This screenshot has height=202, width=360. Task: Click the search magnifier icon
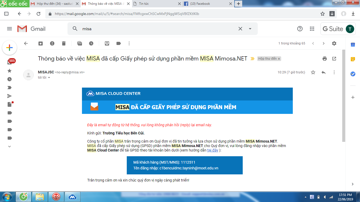[x=75, y=29]
